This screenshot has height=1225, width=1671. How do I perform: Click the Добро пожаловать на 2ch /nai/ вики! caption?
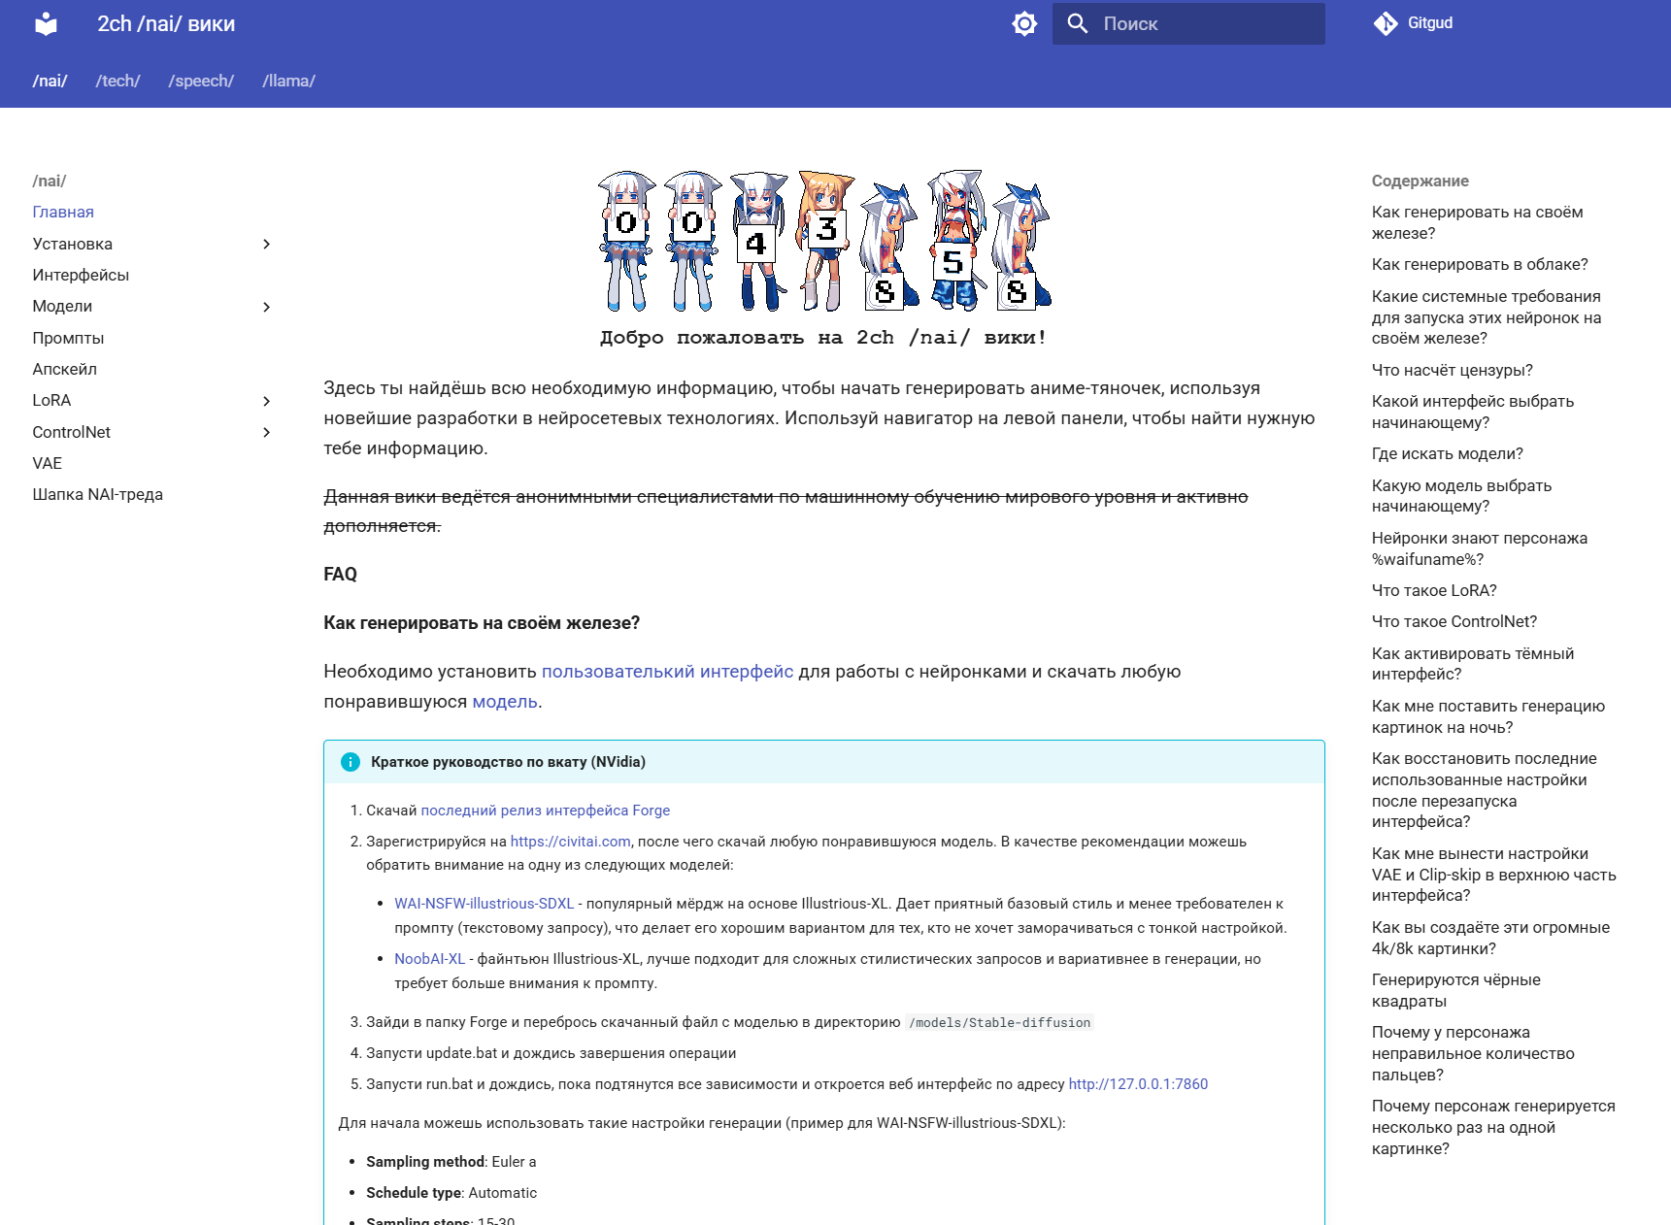click(824, 337)
